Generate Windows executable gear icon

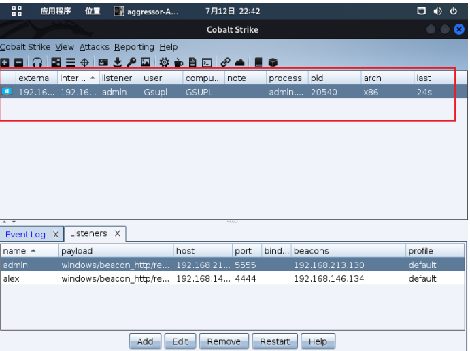[164, 63]
